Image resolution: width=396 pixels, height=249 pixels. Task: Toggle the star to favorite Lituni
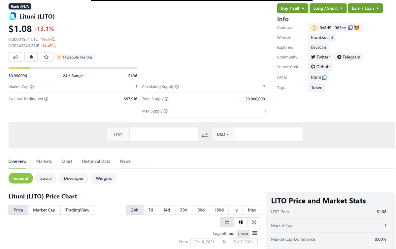(x=46, y=57)
